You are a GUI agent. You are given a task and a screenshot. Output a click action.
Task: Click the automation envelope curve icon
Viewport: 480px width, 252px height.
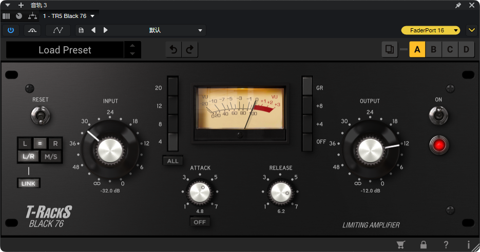(x=58, y=30)
